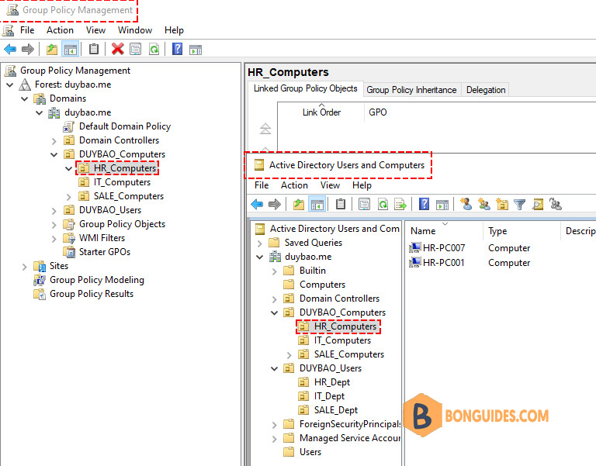Collapse DUYBAO_Computers in Group Policy Management tree

pos(54,154)
